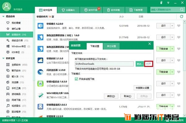Open 手机工具 (17) category

coord(16,88)
